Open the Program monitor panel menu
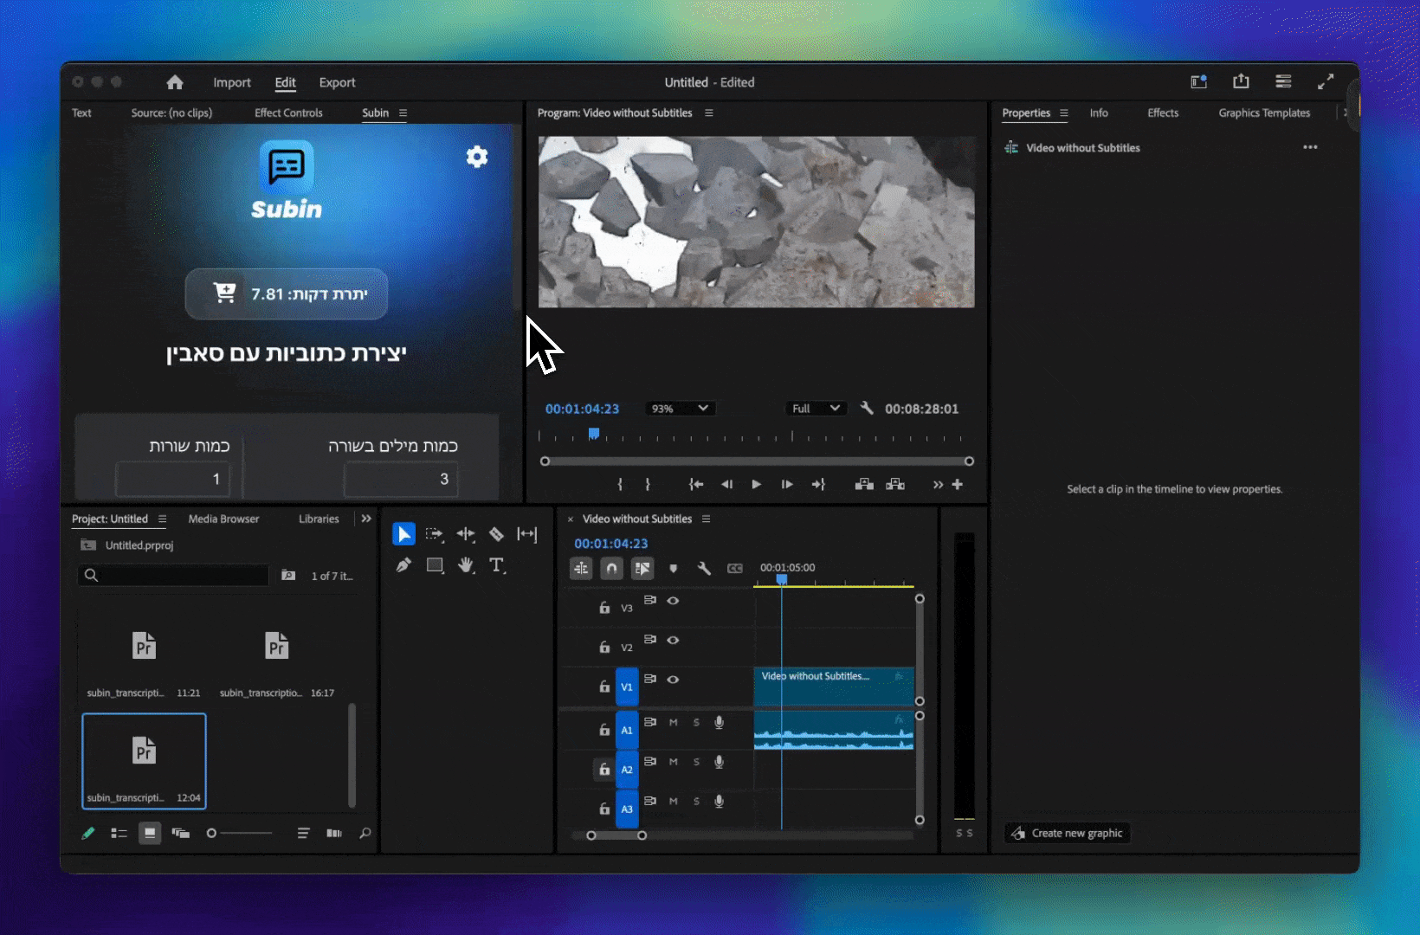 click(708, 113)
